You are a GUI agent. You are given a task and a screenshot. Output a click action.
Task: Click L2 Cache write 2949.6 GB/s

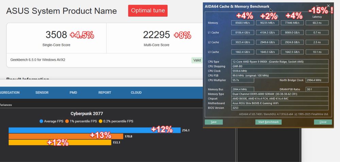267,42
